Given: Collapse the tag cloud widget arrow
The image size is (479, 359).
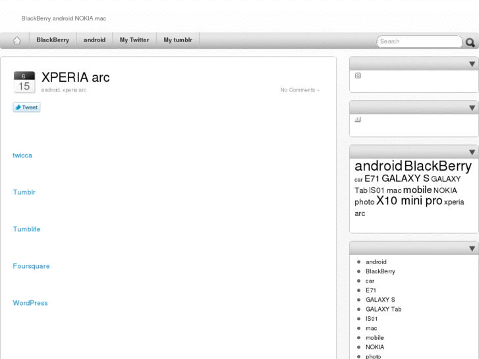Looking at the screenshot, I should 472,152.
